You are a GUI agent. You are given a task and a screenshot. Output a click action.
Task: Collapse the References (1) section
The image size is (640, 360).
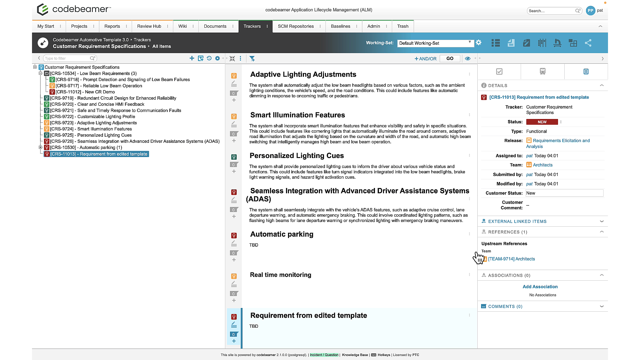coord(602,232)
